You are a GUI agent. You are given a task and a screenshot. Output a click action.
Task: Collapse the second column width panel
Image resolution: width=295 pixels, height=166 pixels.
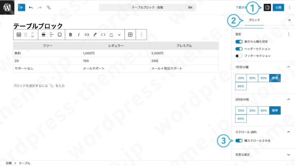pos(289,99)
